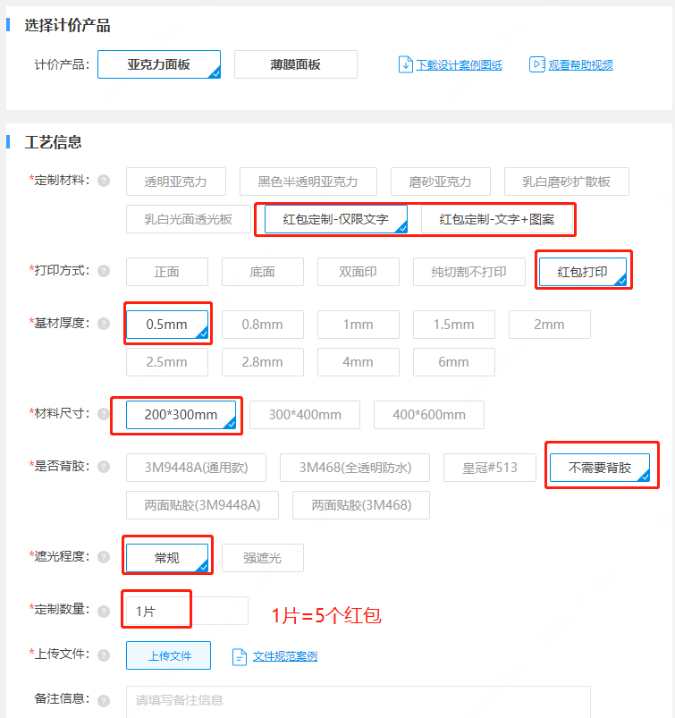
Task: Select 300*400mm material size
Action: pos(305,415)
